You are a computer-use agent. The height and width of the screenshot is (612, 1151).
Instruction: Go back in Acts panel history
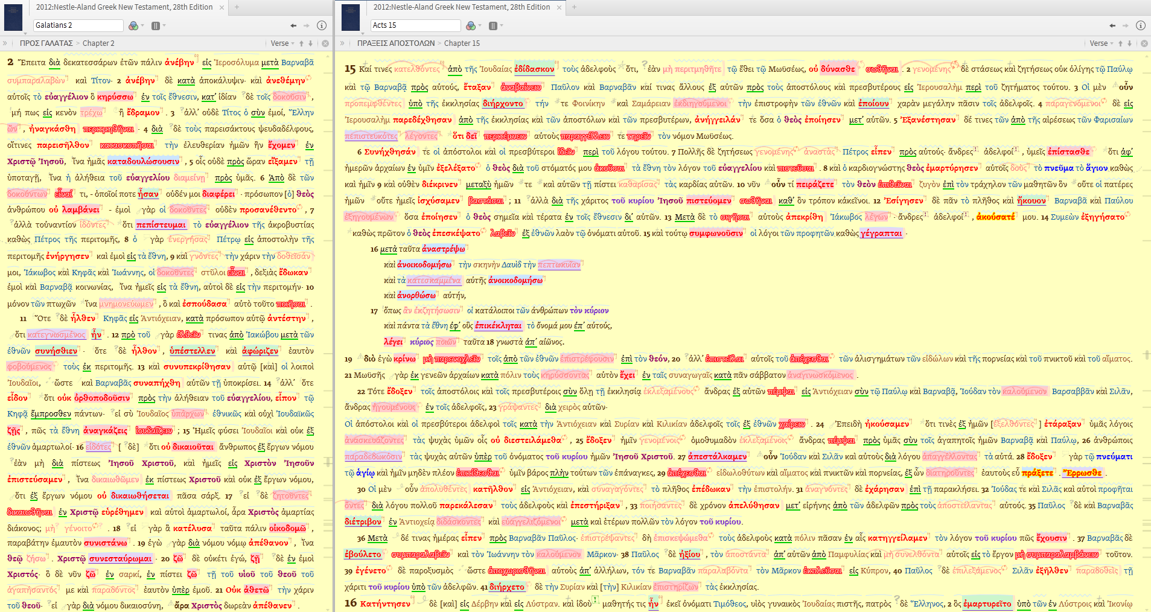[1112, 25]
